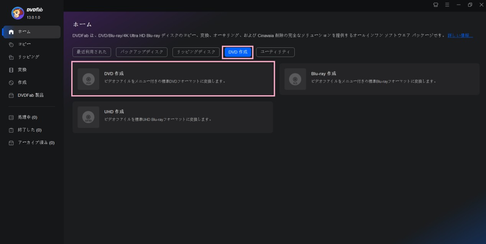Launch the UHD 作成 card title
The image size is (486, 244).
coord(114,112)
